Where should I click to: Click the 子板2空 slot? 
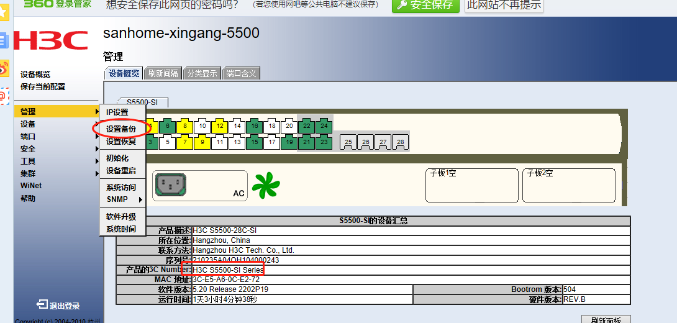569,185
